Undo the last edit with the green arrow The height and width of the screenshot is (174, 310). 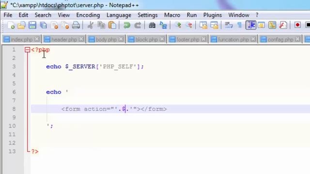point(127,25)
